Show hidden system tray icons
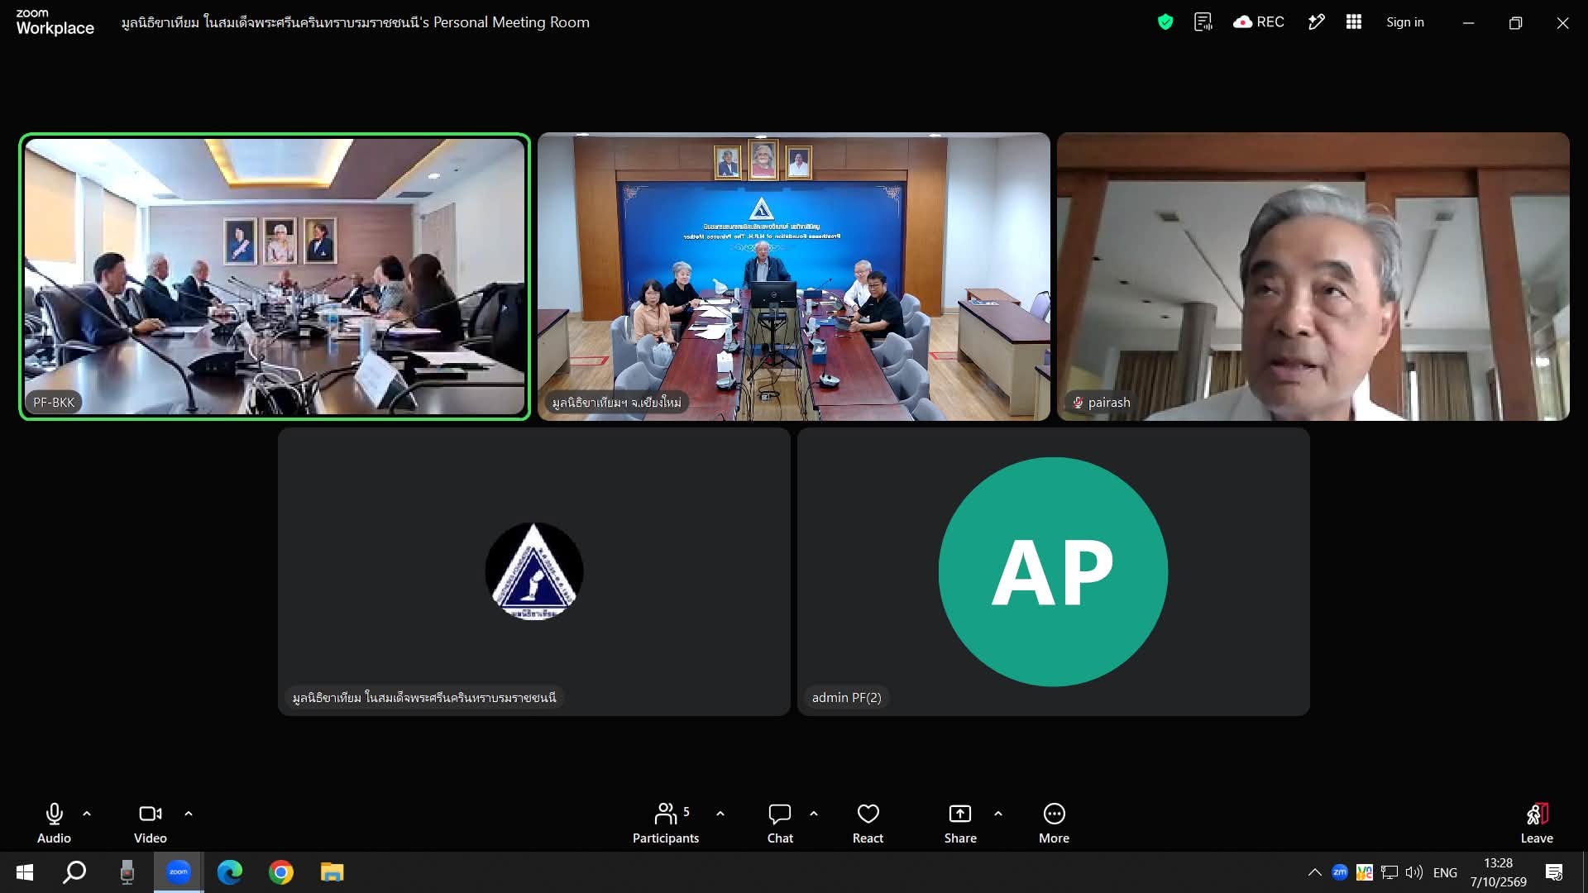 coord(1314,872)
